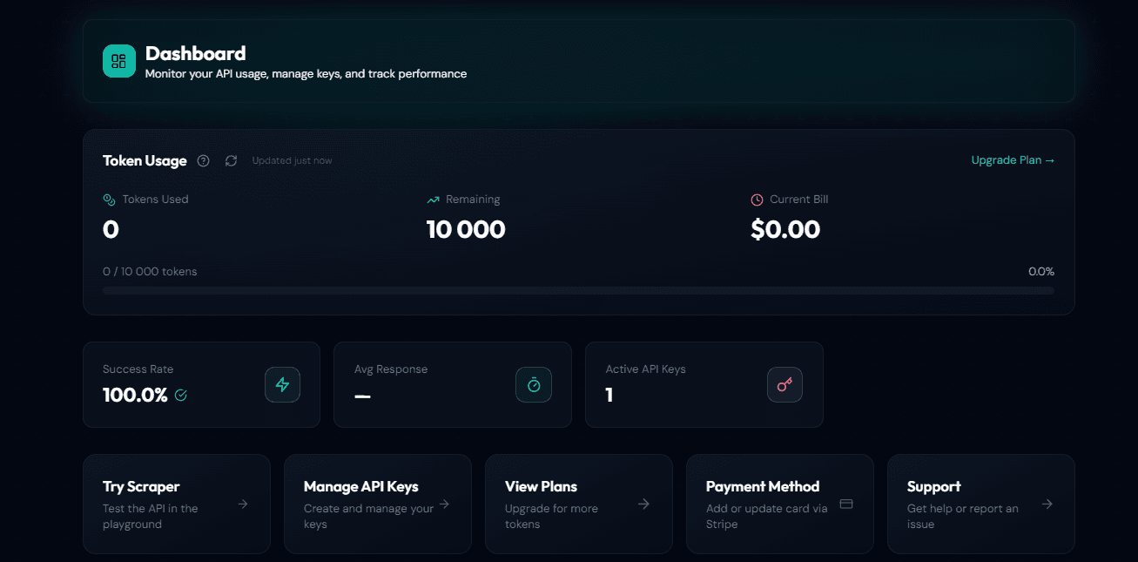Click the Payment Method card icon
Screen dimensions: 1138x562
pyautogui.click(x=845, y=503)
